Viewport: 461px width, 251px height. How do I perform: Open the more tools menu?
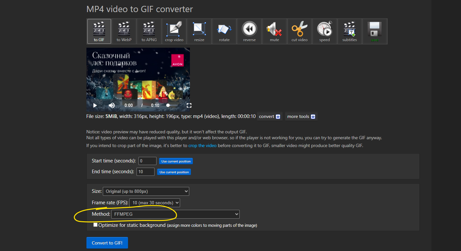301,116
